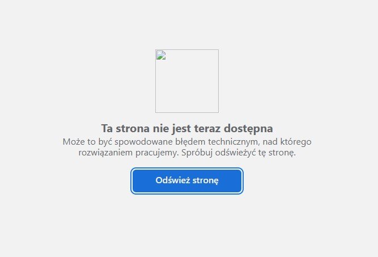Click the line starting with rozwiązaniem pracujemy

click(187, 153)
